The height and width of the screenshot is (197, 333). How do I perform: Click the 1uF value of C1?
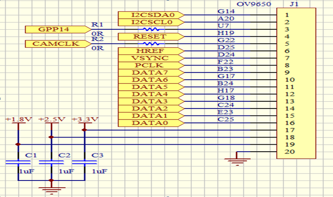pos(27,171)
